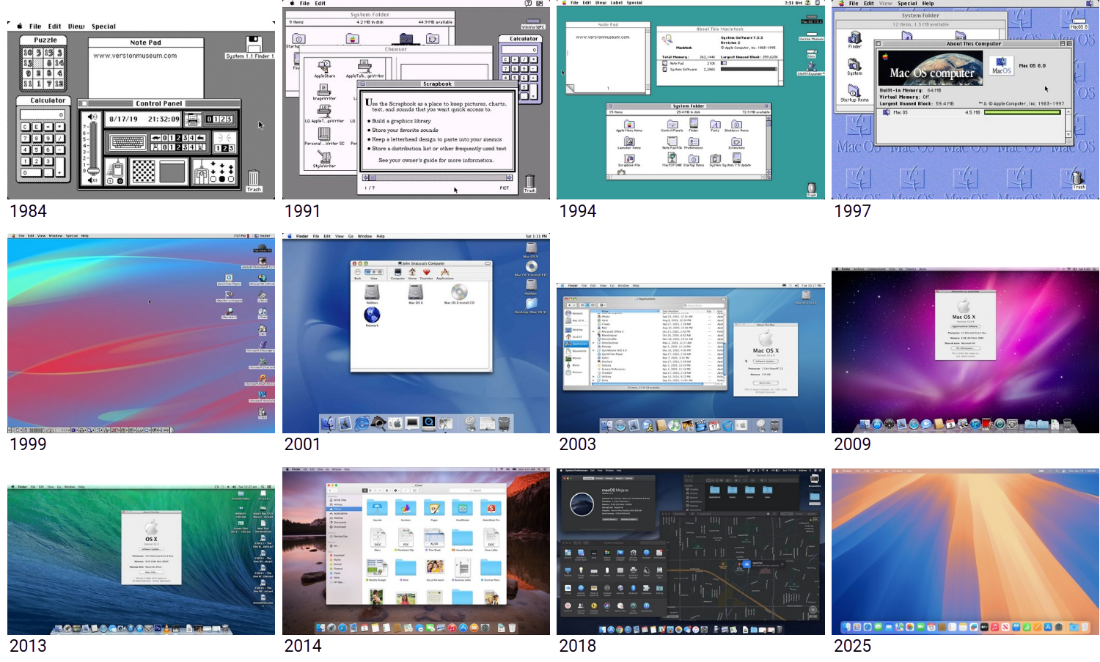The width and height of the screenshot is (1100, 662).
Task: Click the Mac OS X Install CD icon
Action: [x=459, y=293]
